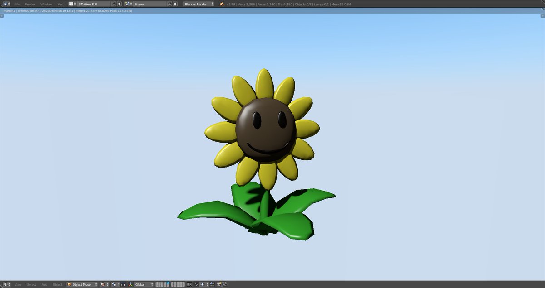Click the viewport shading sphere icon

pos(102,284)
